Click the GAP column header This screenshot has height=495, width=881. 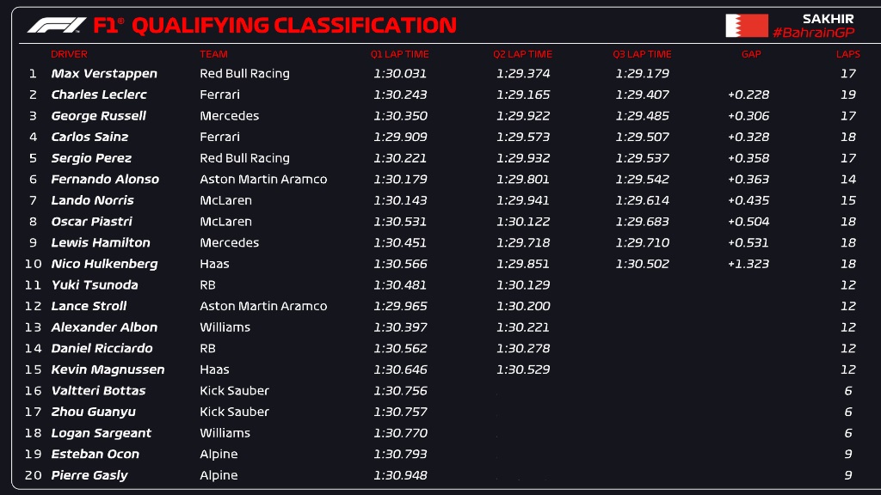pyautogui.click(x=751, y=54)
